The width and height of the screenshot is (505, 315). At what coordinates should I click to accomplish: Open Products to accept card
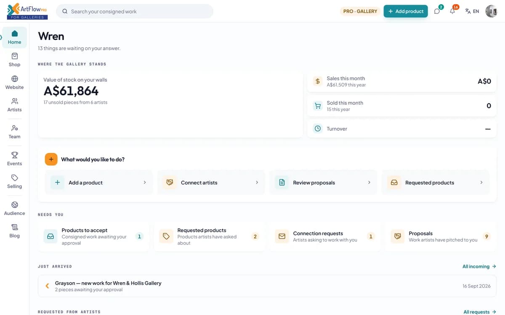(93, 236)
